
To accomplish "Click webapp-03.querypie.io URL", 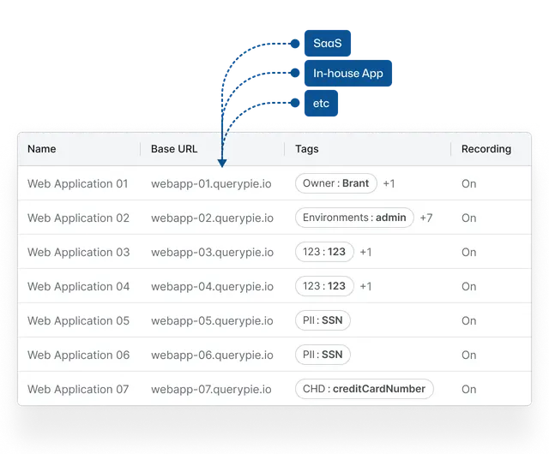I will [x=212, y=253].
